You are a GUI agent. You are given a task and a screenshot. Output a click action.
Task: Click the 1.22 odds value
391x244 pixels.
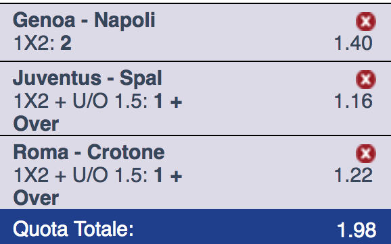click(353, 175)
